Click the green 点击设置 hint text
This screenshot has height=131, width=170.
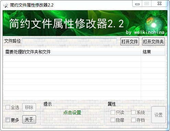(72, 112)
